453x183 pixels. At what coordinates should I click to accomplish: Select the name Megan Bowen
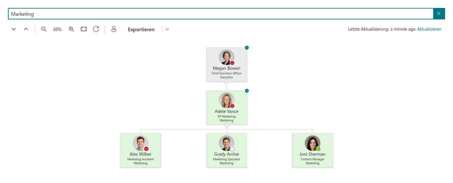click(x=226, y=68)
